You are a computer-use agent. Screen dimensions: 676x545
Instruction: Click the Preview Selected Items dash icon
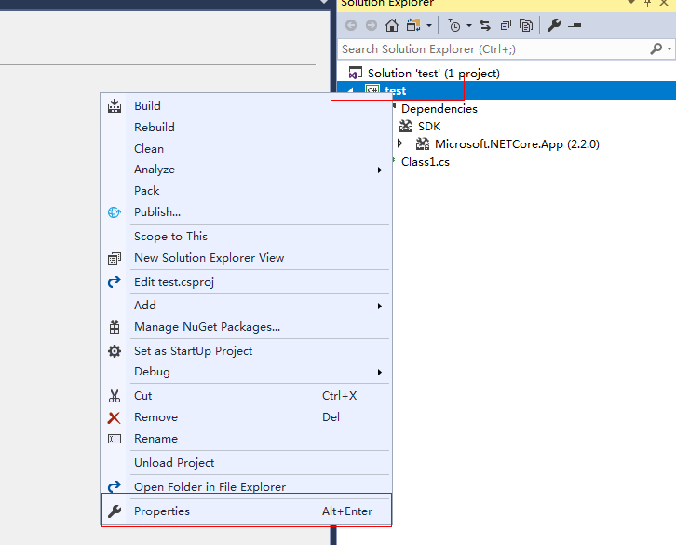pyautogui.click(x=575, y=26)
